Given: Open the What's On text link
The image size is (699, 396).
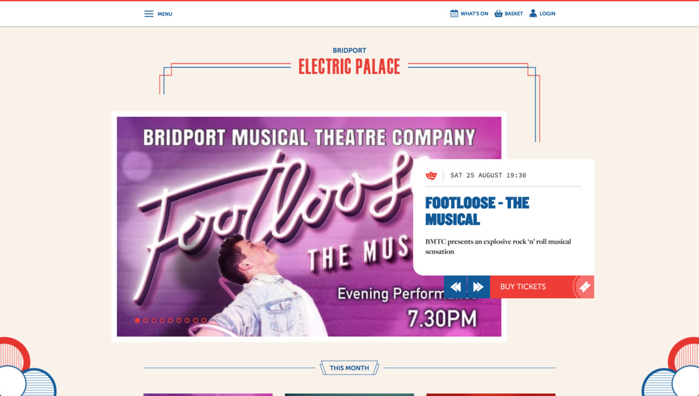Looking at the screenshot, I should (x=474, y=14).
